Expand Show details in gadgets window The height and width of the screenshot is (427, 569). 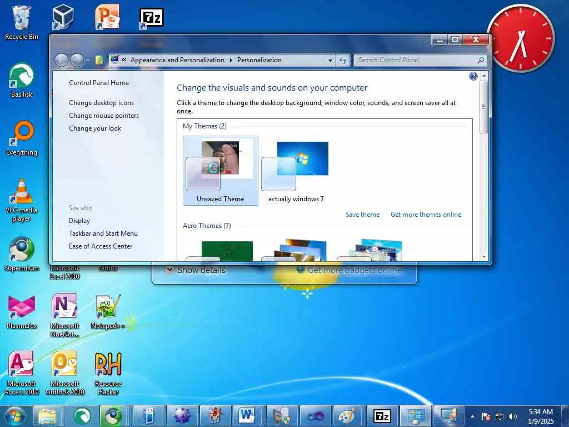pos(196,270)
